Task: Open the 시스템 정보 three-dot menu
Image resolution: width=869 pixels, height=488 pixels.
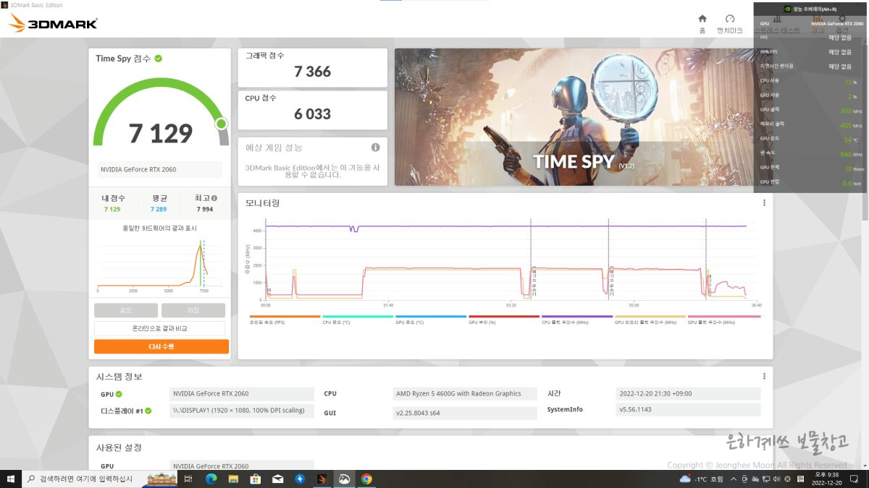Action: click(764, 377)
